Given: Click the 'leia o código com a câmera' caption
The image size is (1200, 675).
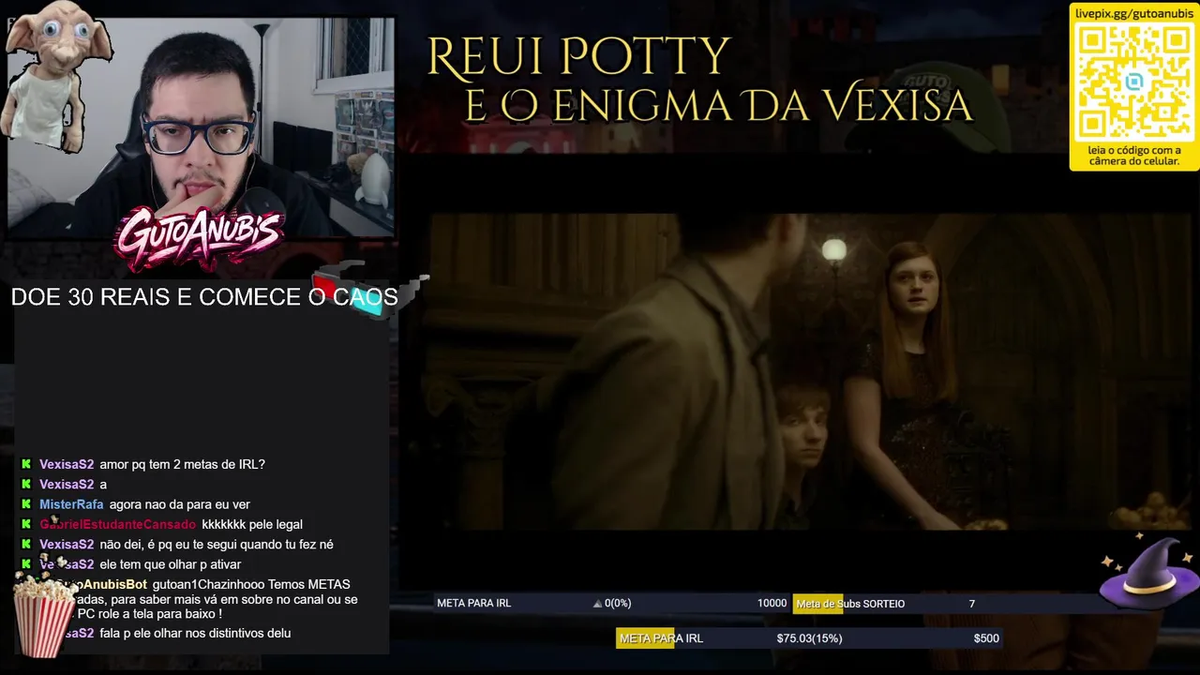Looking at the screenshot, I should [x=1134, y=156].
